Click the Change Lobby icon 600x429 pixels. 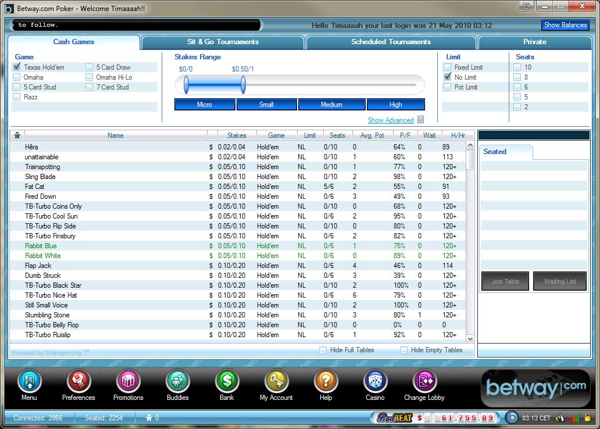425,381
